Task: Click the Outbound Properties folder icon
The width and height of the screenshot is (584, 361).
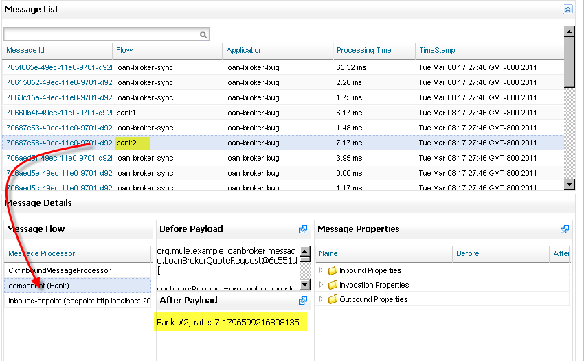Action: pyautogui.click(x=333, y=299)
